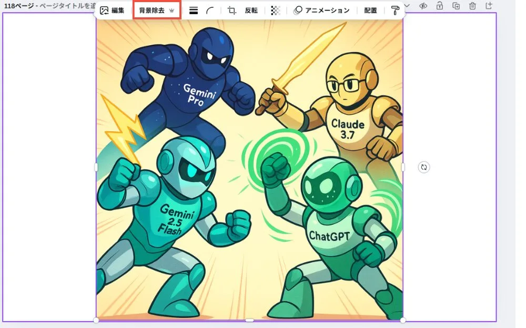The height and width of the screenshot is (328, 526).
Task: Open the corner rounding tool
Action: coord(210,10)
